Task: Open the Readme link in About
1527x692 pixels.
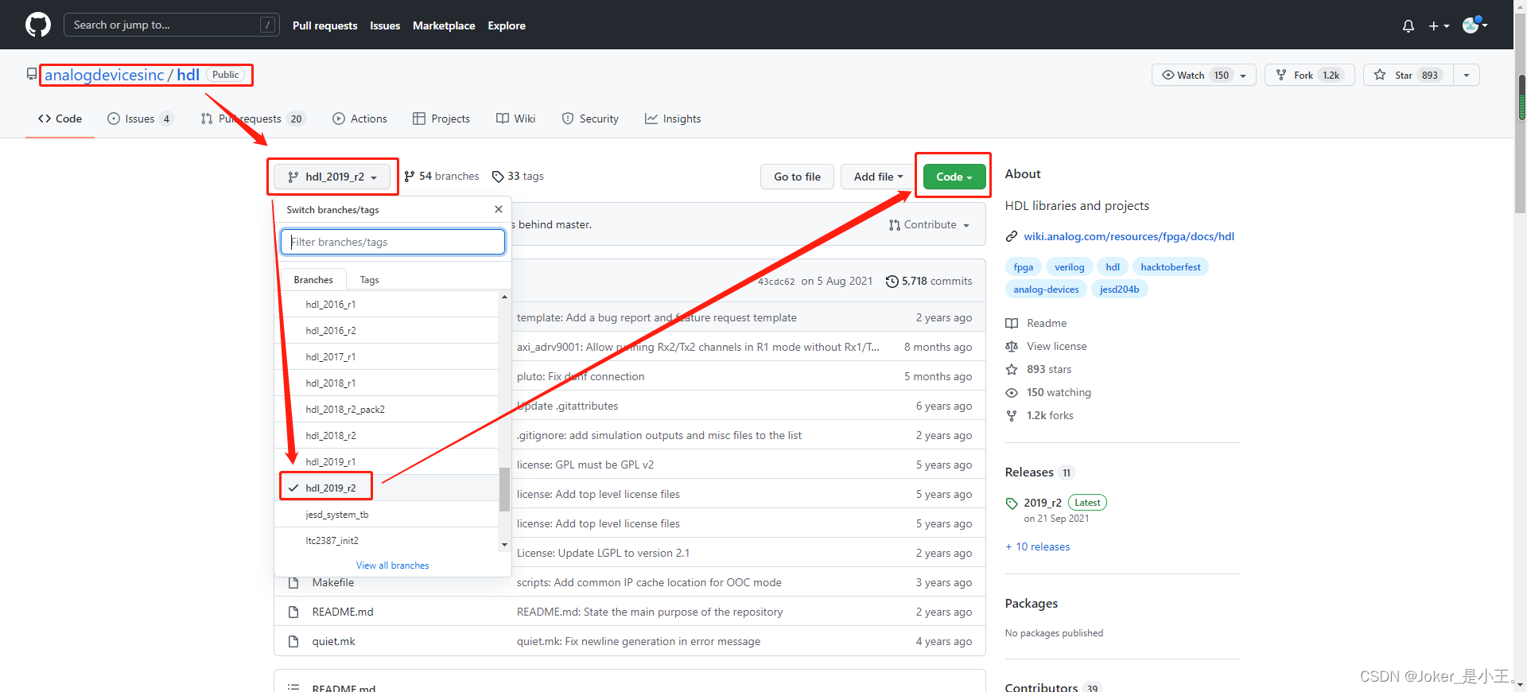Action: point(1036,323)
